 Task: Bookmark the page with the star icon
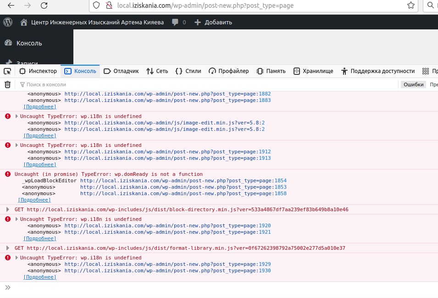410,6
